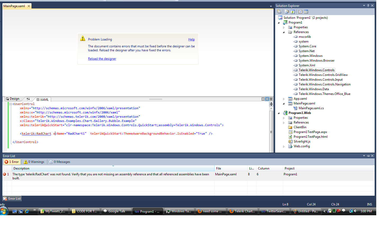This screenshot has height=238, width=381.
Task: Close the MainPage.xaml tab
Action: pyautogui.click(x=29, y=6)
